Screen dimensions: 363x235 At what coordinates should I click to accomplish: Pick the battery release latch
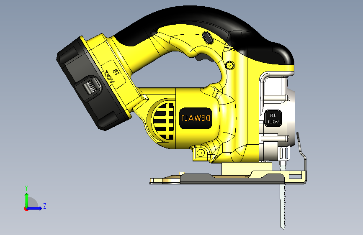91,86
